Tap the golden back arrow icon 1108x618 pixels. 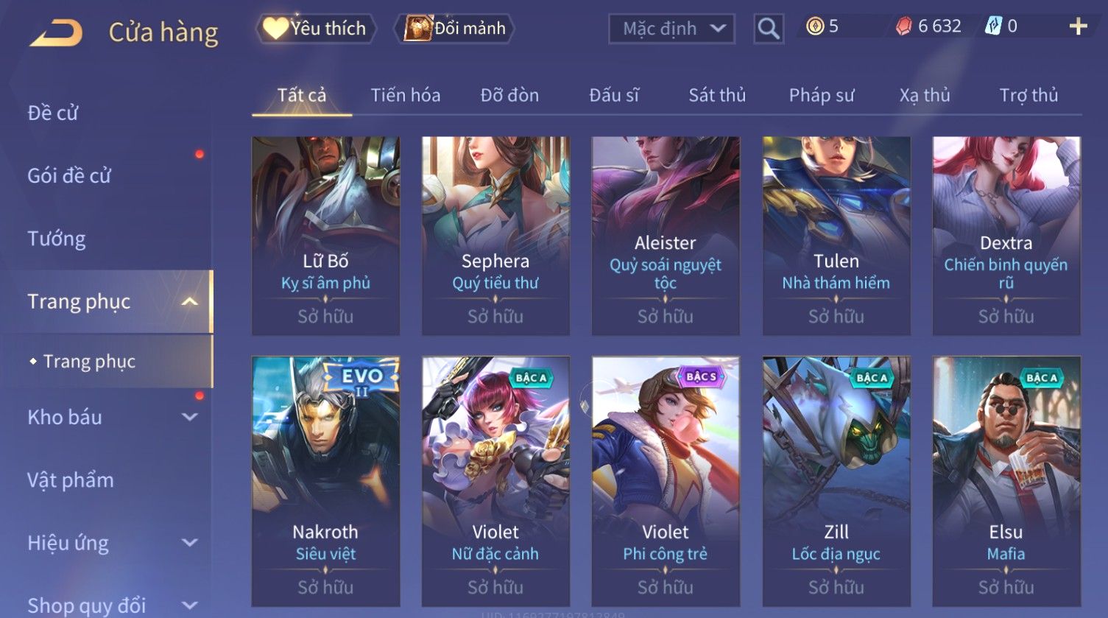[56, 32]
